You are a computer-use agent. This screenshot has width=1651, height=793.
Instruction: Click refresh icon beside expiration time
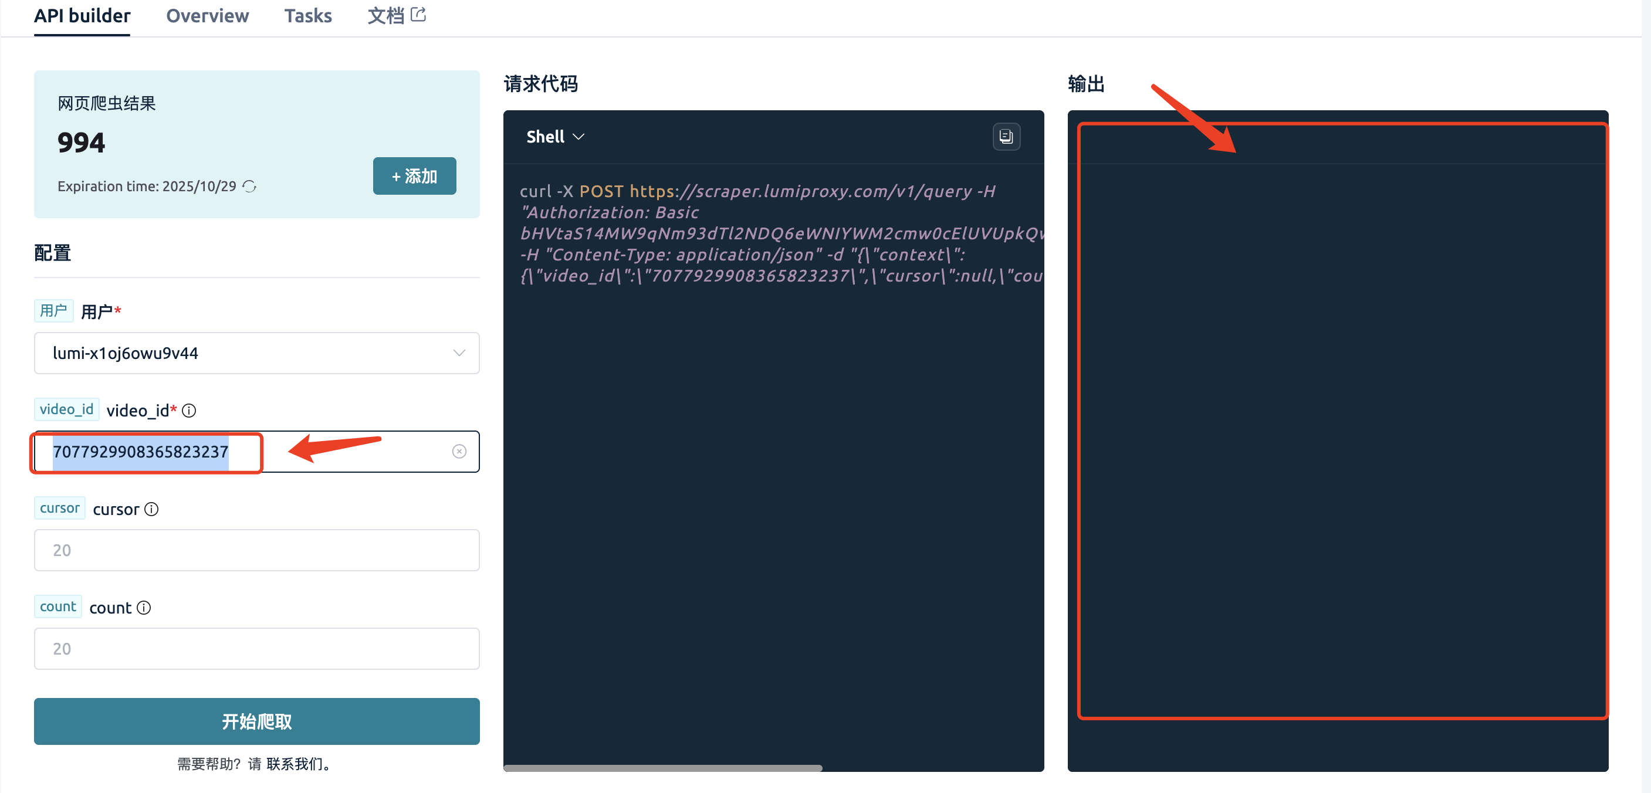tap(249, 187)
